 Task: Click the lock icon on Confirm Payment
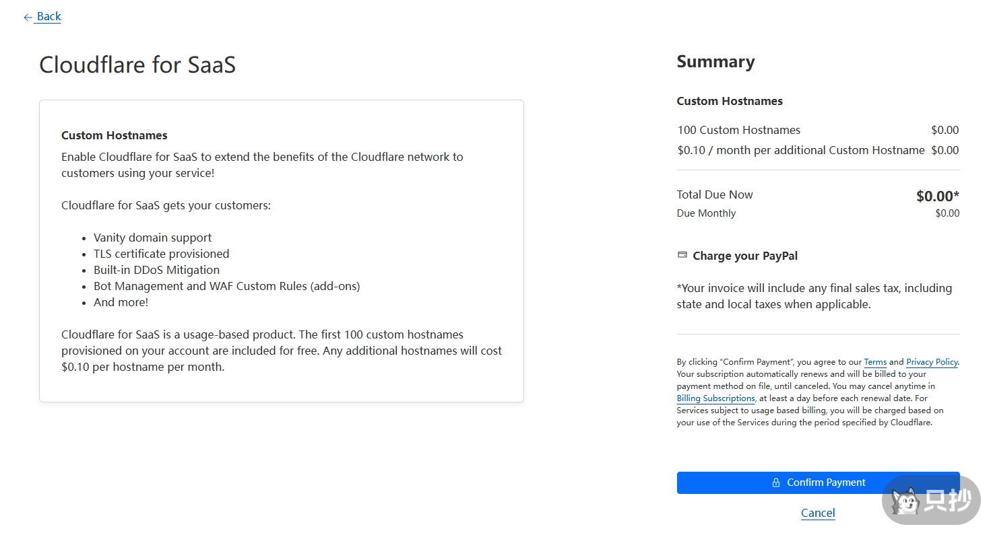pyautogui.click(x=776, y=483)
